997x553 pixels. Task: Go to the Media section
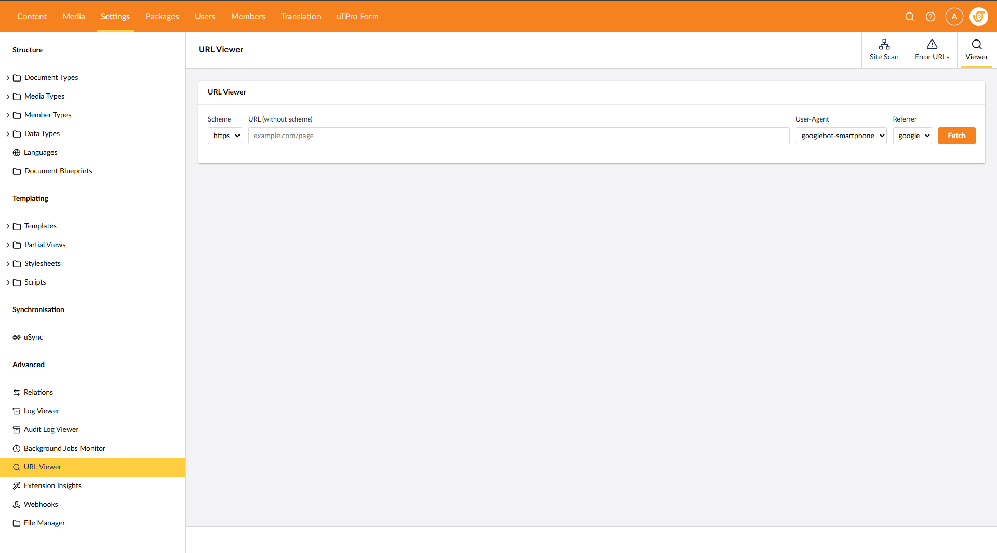click(74, 17)
